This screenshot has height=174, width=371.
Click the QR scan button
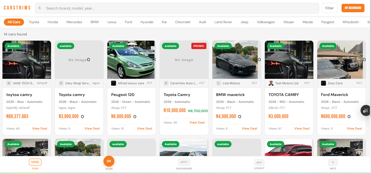(x=109, y=161)
